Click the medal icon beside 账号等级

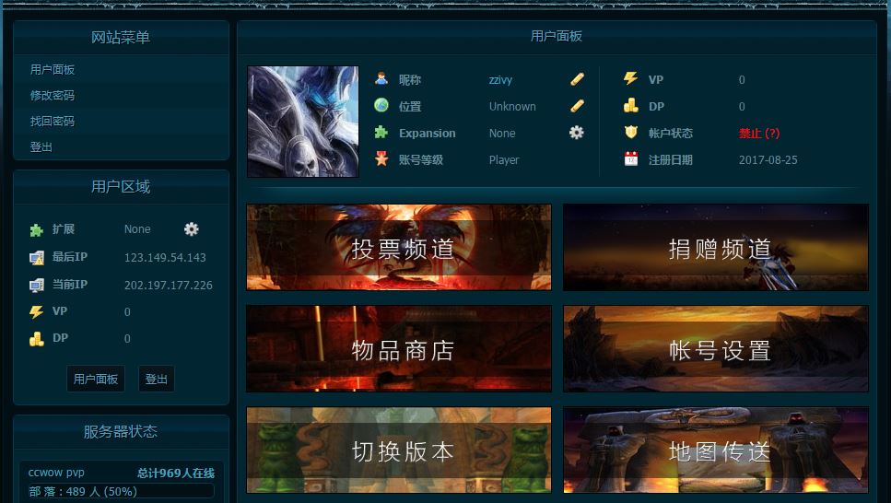(x=381, y=159)
